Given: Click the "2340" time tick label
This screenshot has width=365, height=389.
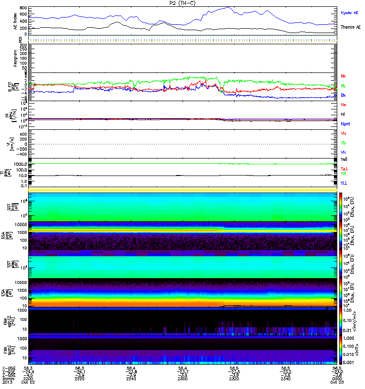Looking at the screenshot, I should pyautogui.click(x=286, y=379).
